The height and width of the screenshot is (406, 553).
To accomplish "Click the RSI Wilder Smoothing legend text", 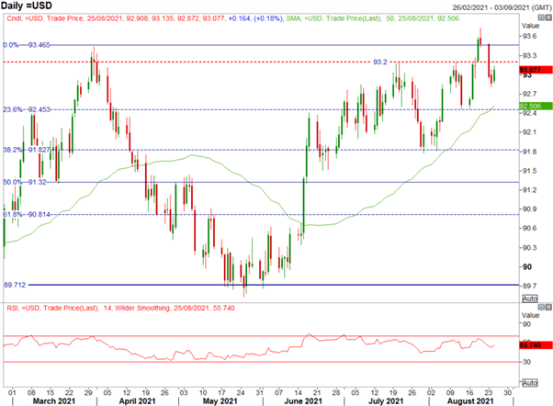I will tap(120, 308).
